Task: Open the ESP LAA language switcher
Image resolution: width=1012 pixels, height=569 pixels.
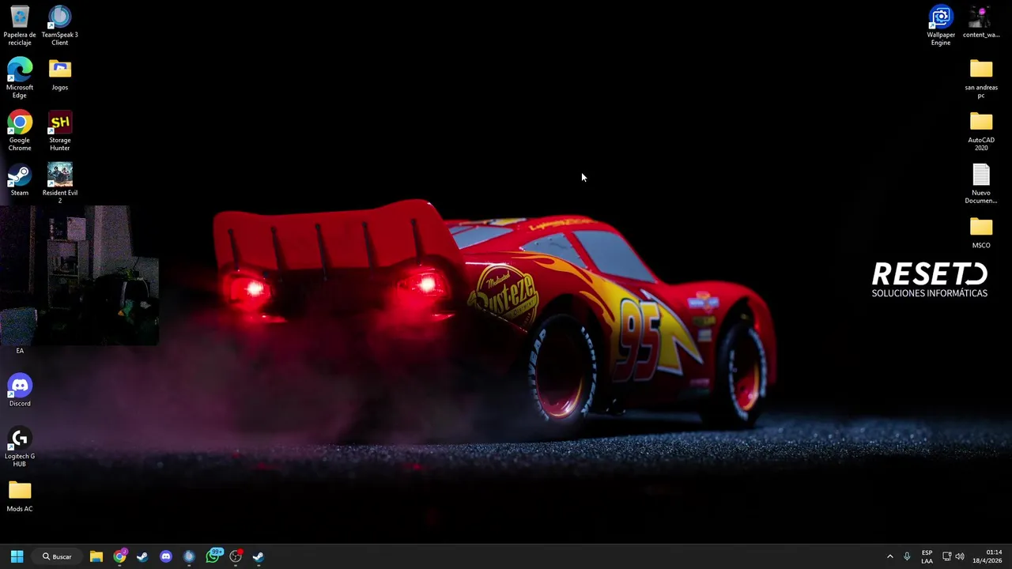Action: 927,556
